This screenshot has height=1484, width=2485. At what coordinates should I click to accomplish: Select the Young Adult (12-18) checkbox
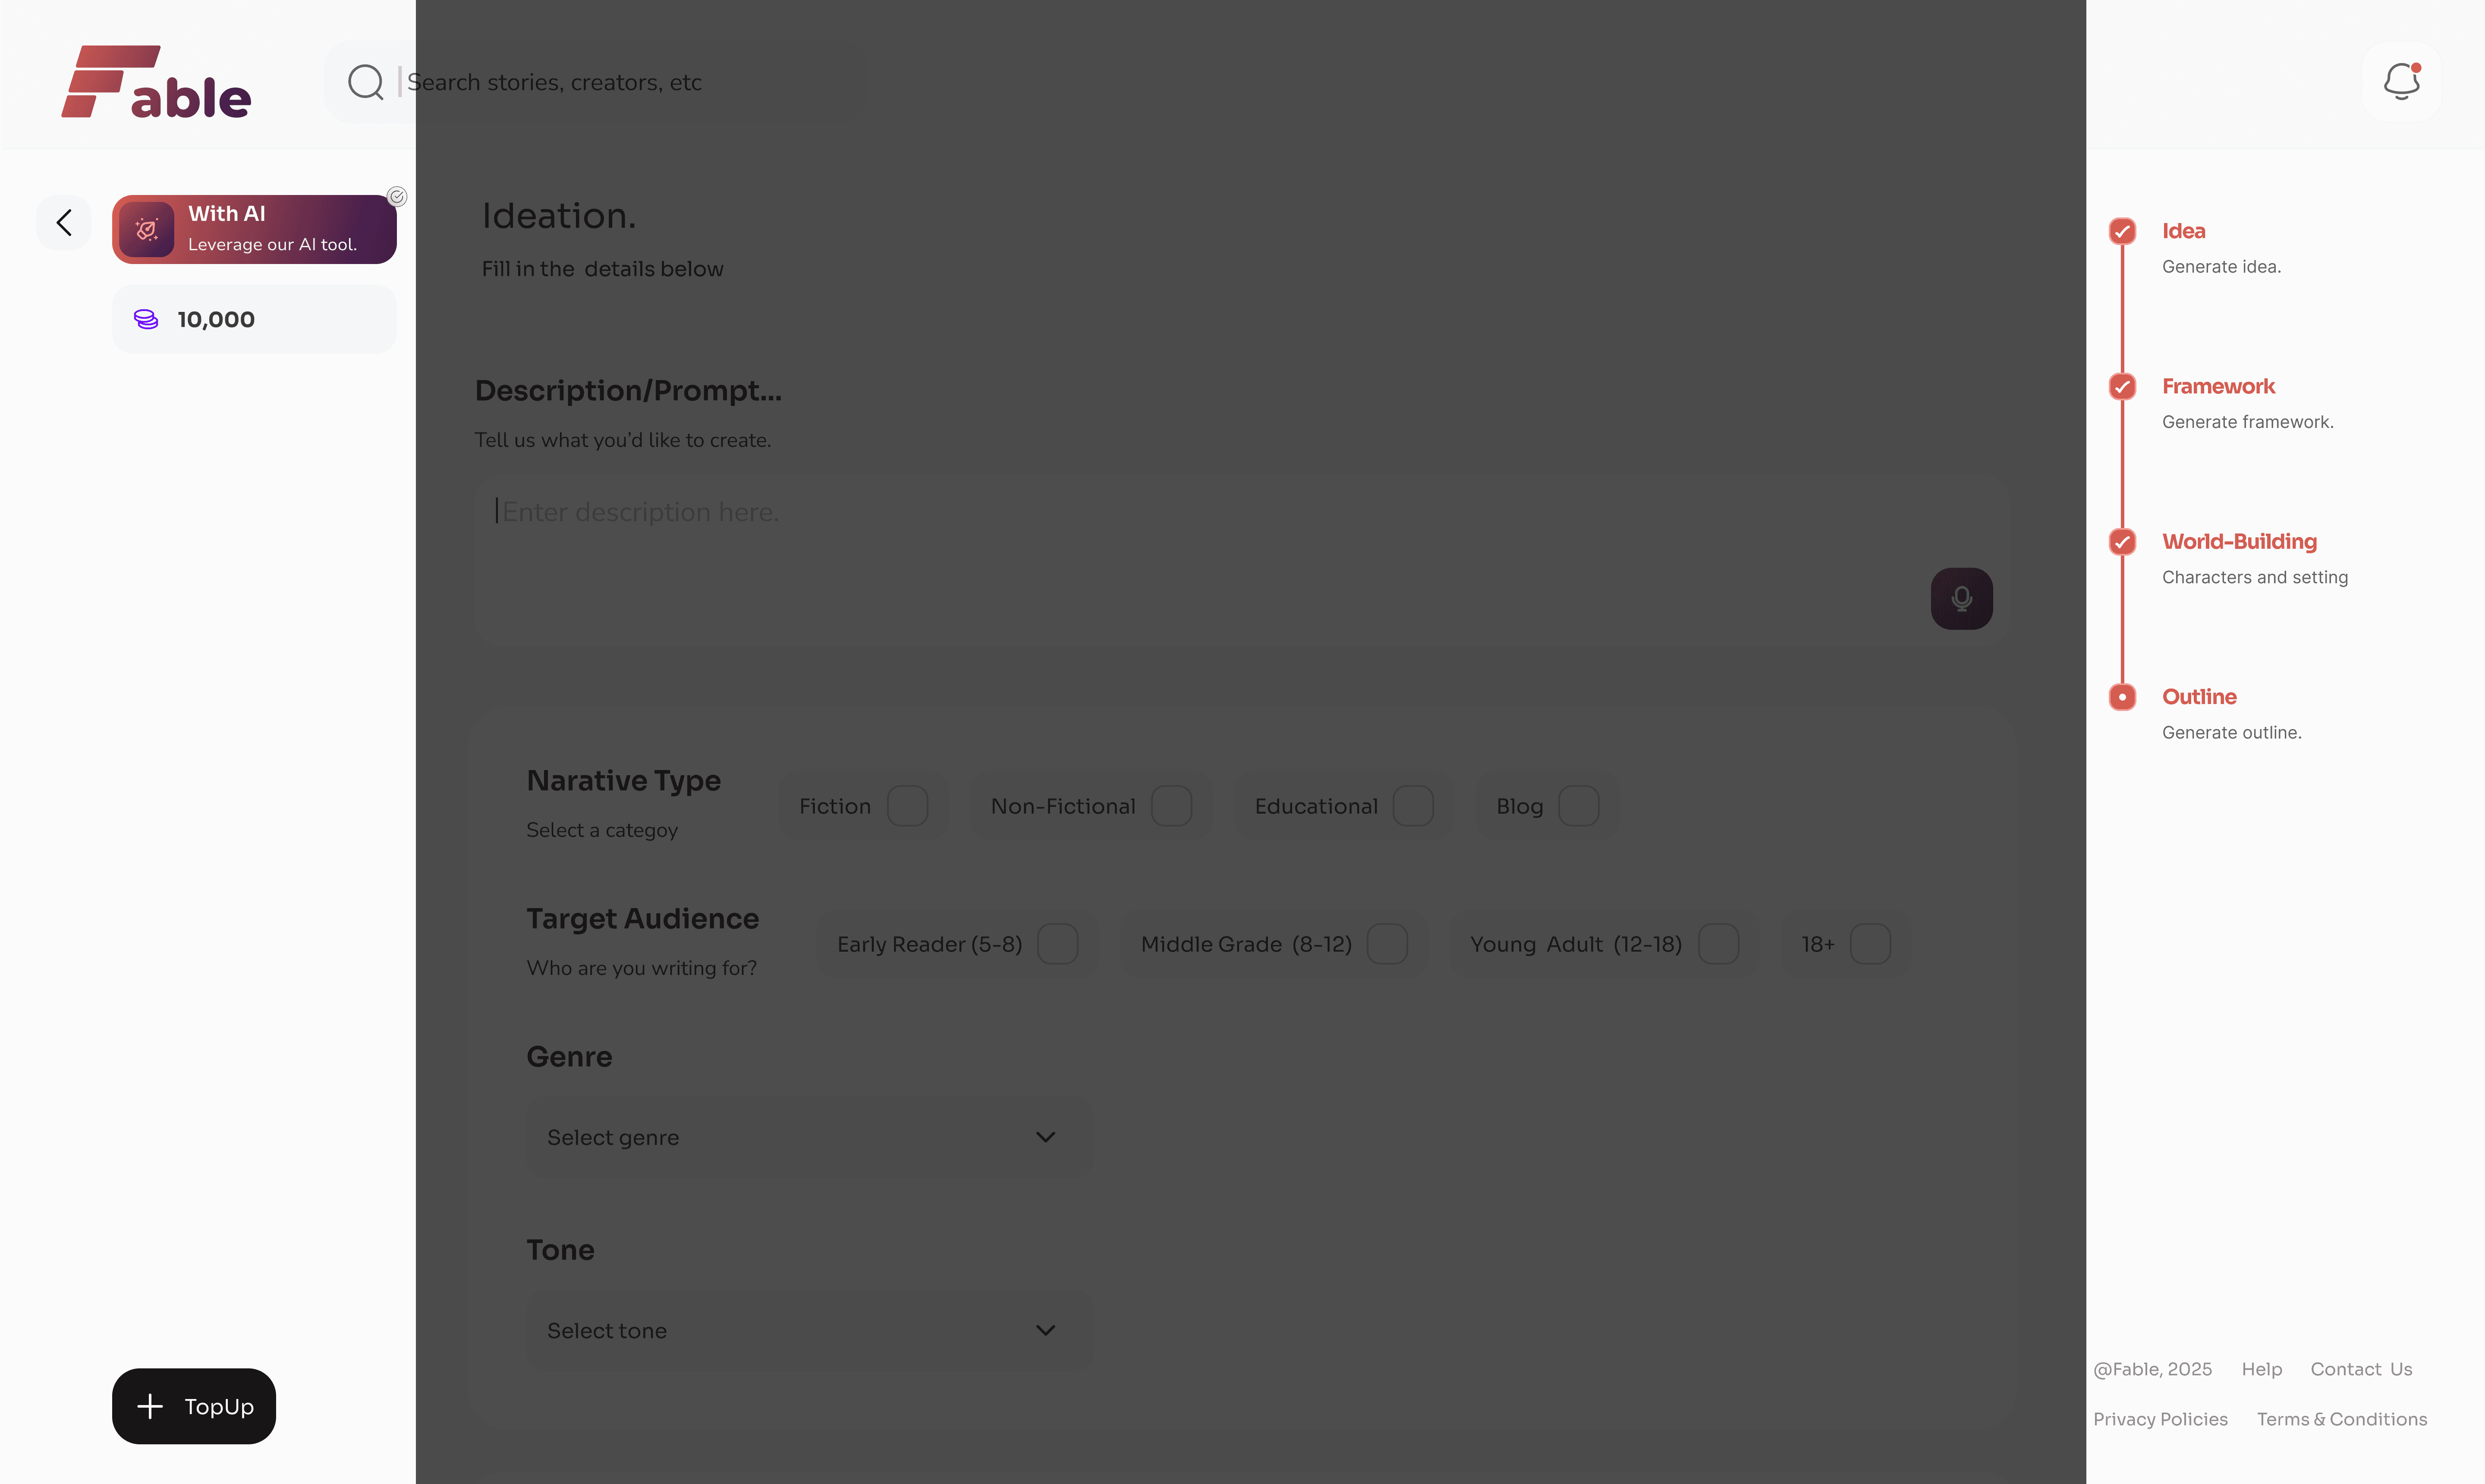pyautogui.click(x=1718, y=944)
